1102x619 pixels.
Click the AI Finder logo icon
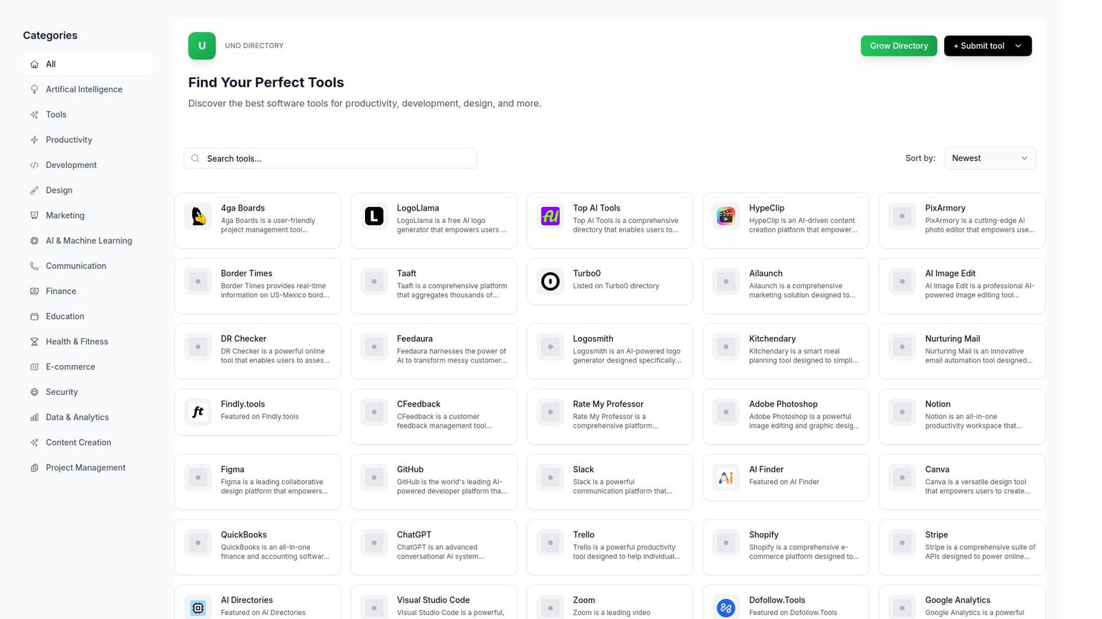click(726, 477)
